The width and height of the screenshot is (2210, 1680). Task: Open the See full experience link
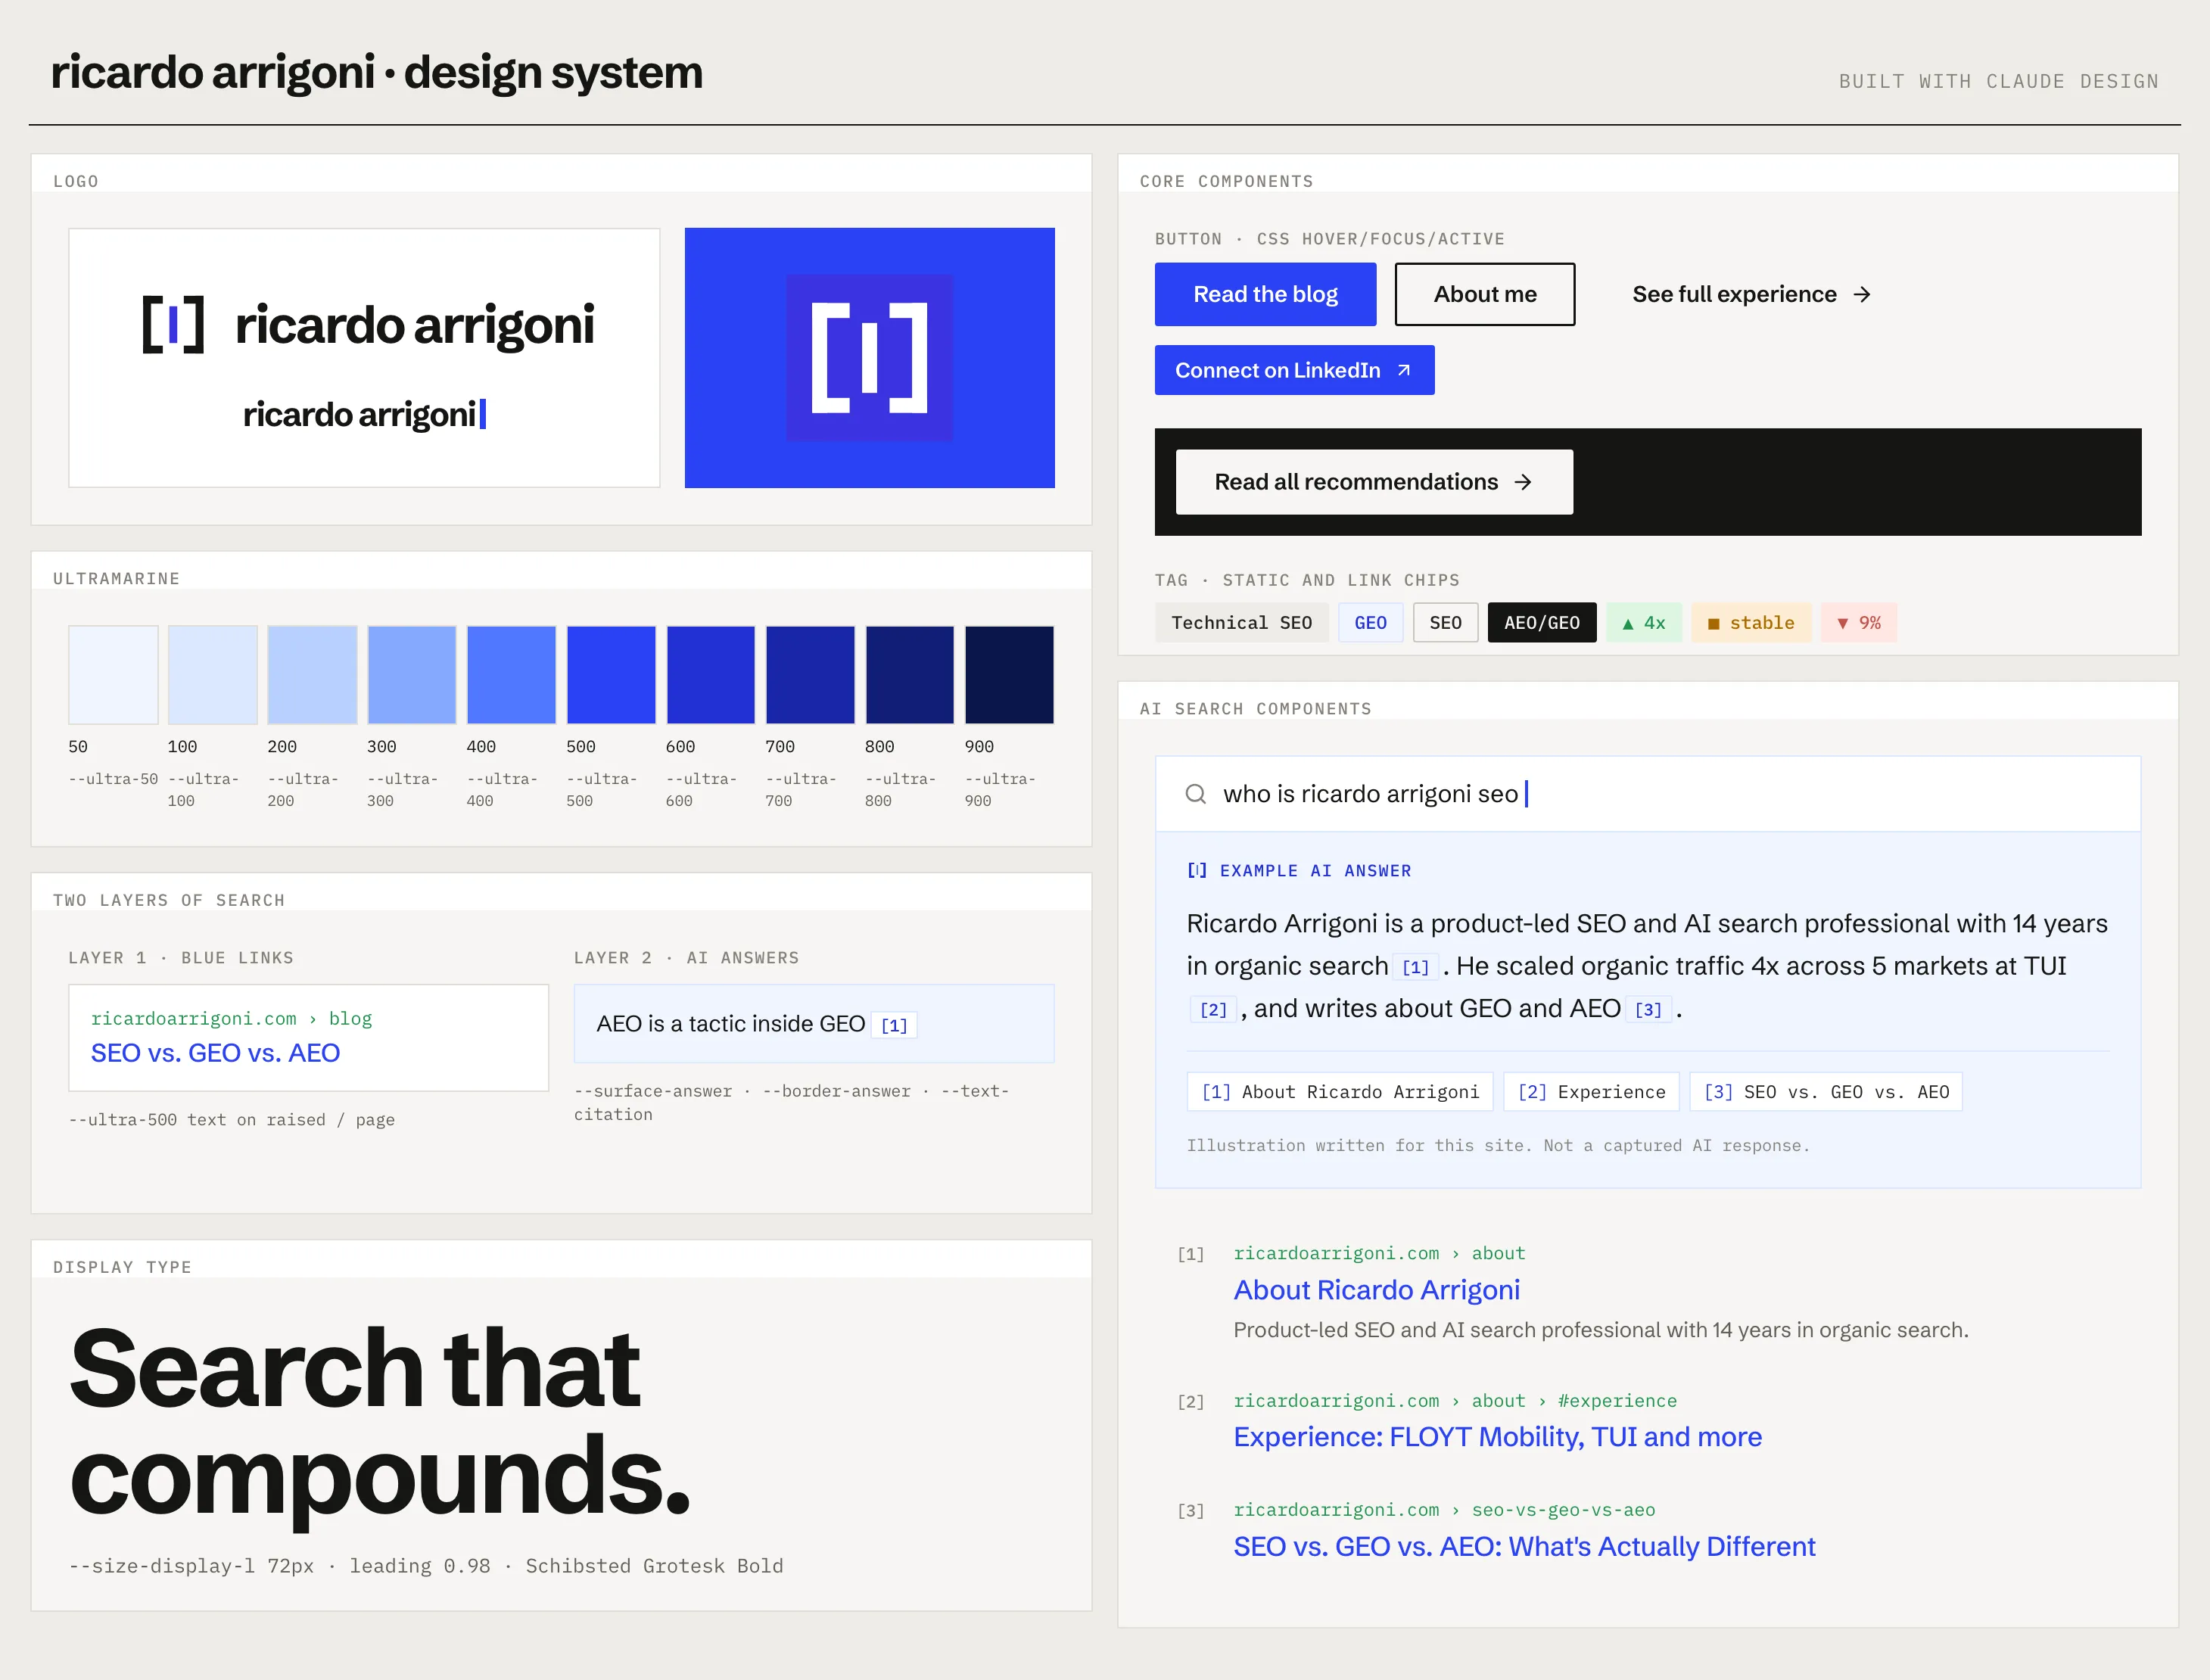click(x=1751, y=295)
